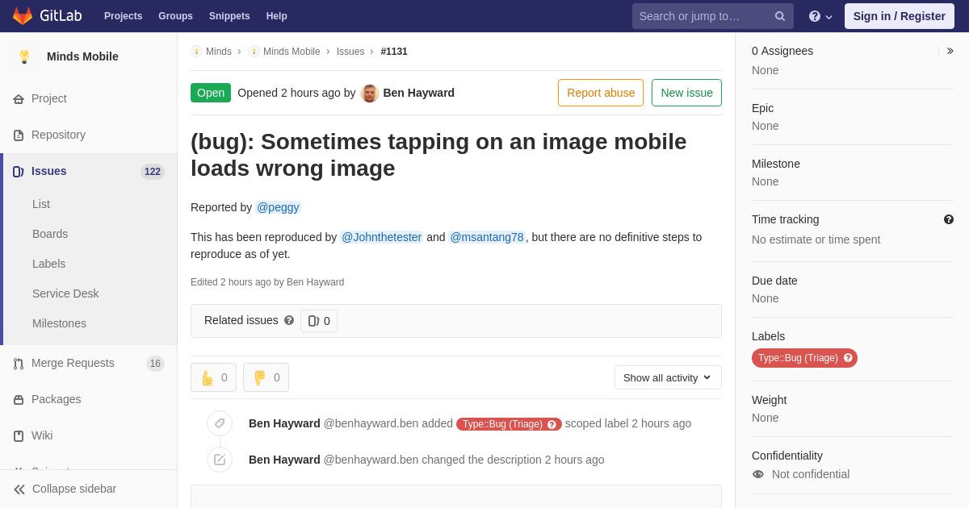Click the thumbs down reaction
Image resolution: width=969 pixels, height=508 pixels.
(x=266, y=377)
